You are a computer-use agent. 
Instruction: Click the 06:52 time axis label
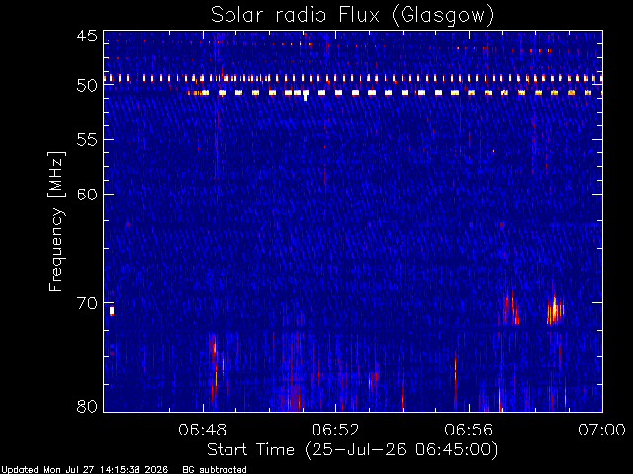point(335,430)
